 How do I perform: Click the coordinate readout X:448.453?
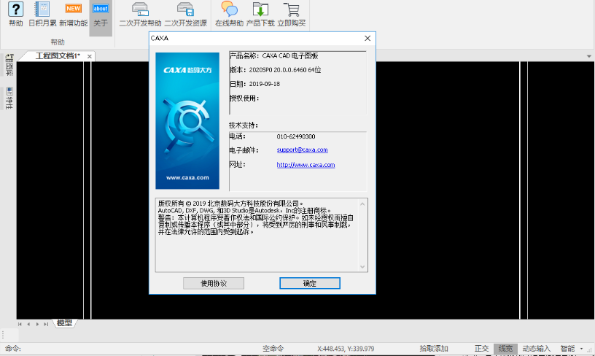pyautogui.click(x=346, y=349)
